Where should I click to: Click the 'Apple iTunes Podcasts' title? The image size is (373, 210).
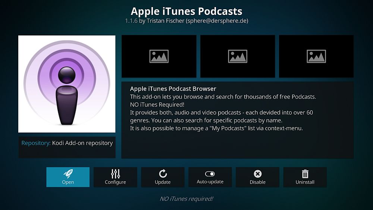click(x=186, y=11)
